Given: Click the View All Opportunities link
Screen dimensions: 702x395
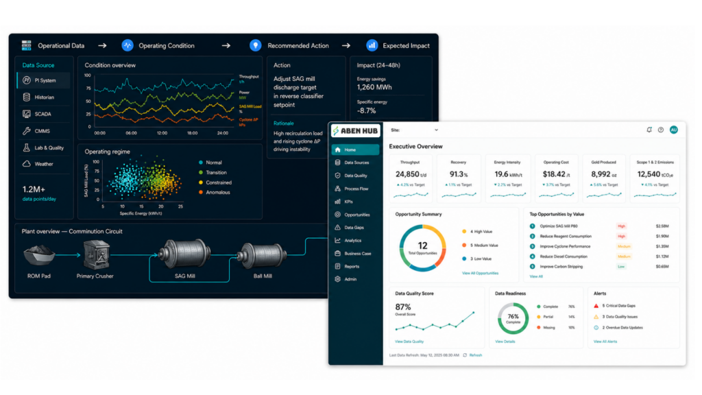Looking at the screenshot, I should coord(480,273).
